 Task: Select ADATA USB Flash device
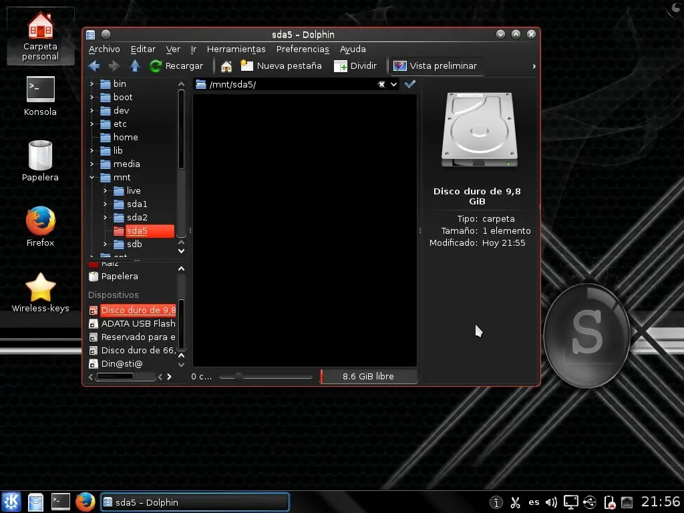pos(132,324)
